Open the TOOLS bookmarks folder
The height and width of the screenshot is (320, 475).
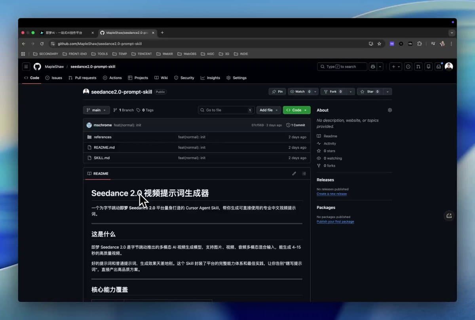pos(99,53)
